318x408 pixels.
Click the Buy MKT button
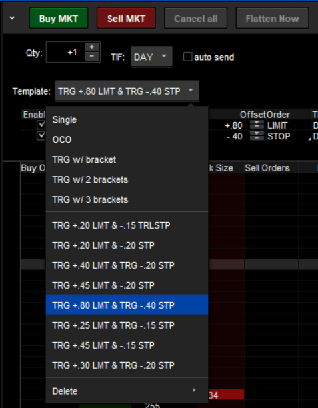[x=59, y=18]
